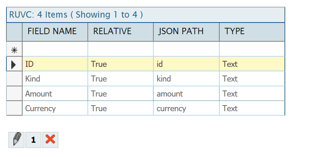The width and height of the screenshot is (312, 157).
Task: Click the red X delete icon
Action: tap(50, 140)
